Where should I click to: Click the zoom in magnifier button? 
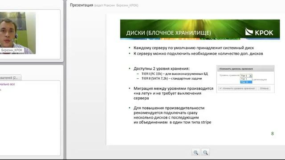[x=196, y=152]
